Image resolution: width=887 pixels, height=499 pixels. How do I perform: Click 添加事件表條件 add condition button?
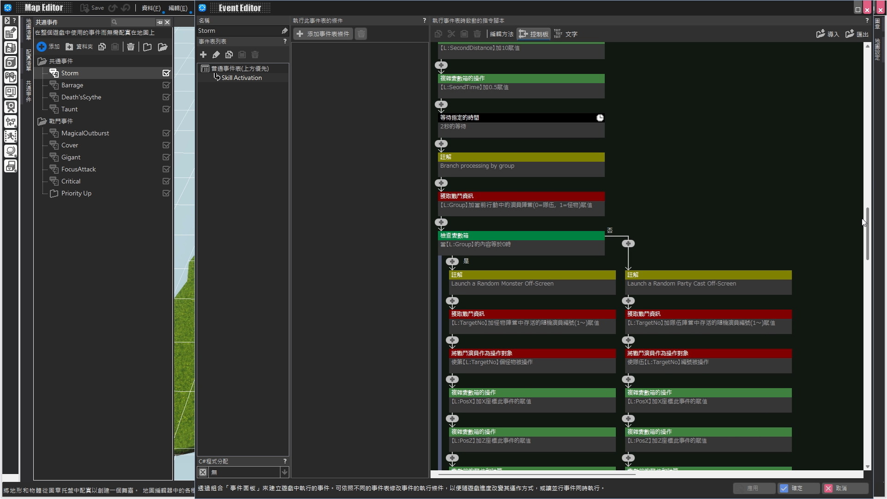click(x=323, y=34)
